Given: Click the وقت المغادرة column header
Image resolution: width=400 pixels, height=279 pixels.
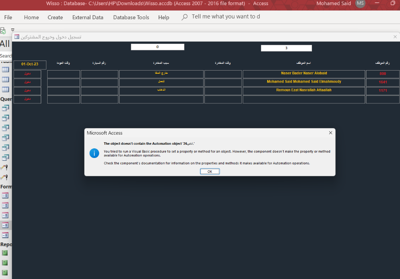Looking at the screenshot, I should (223, 63).
